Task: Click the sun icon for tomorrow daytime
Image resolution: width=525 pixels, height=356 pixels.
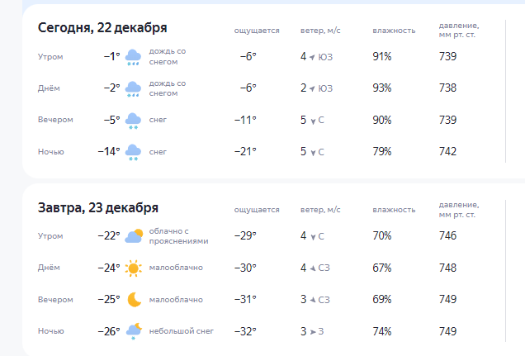Action: point(133,268)
